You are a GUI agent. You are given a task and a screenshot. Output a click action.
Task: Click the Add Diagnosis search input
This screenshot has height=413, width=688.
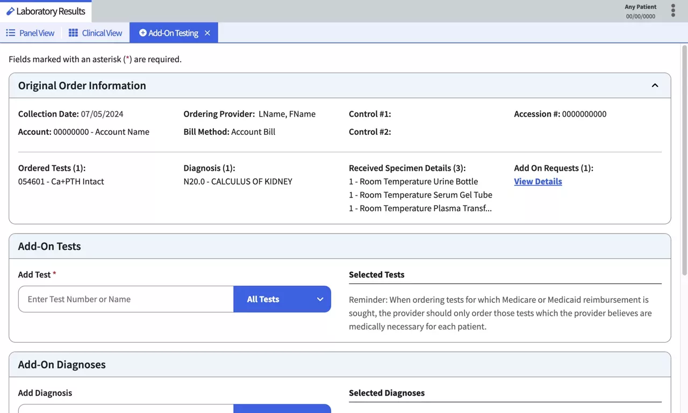click(126, 409)
